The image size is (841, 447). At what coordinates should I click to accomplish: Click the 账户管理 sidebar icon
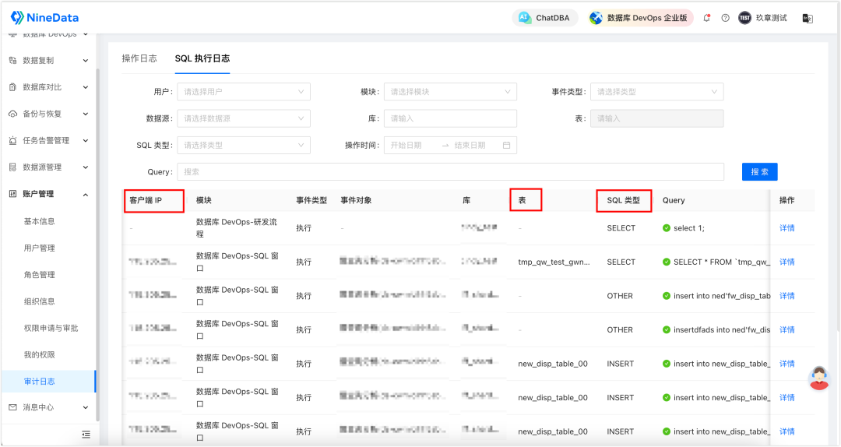click(x=13, y=194)
